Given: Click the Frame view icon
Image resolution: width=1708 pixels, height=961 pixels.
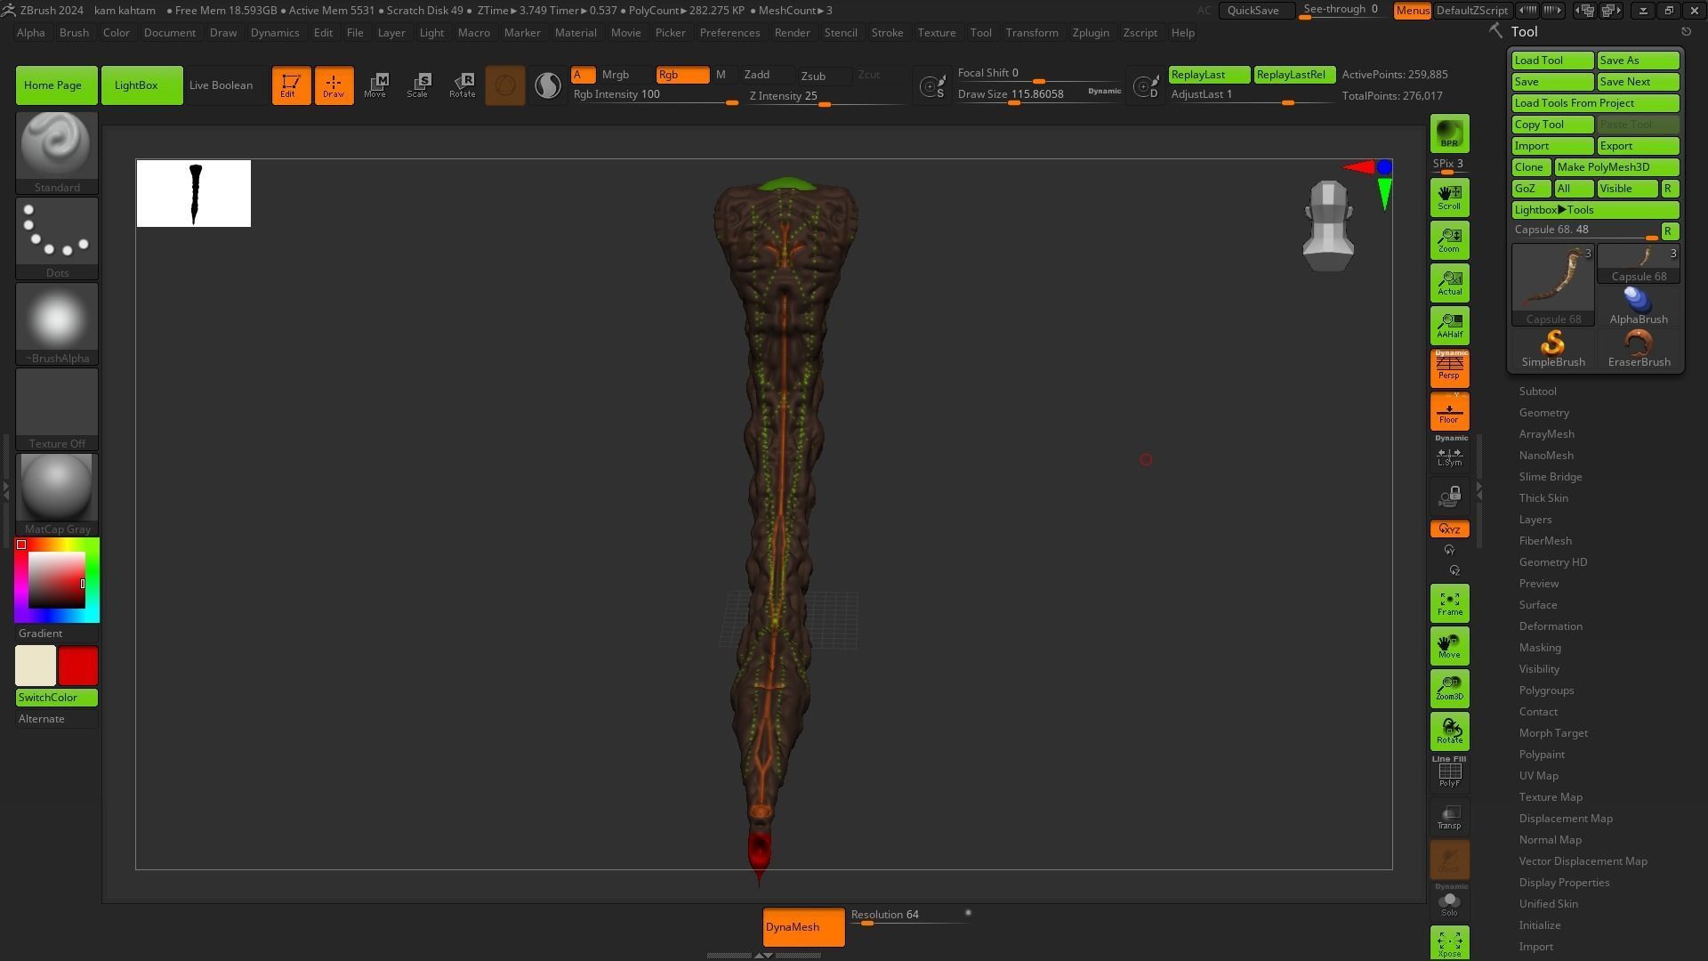Looking at the screenshot, I should 1449,603.
